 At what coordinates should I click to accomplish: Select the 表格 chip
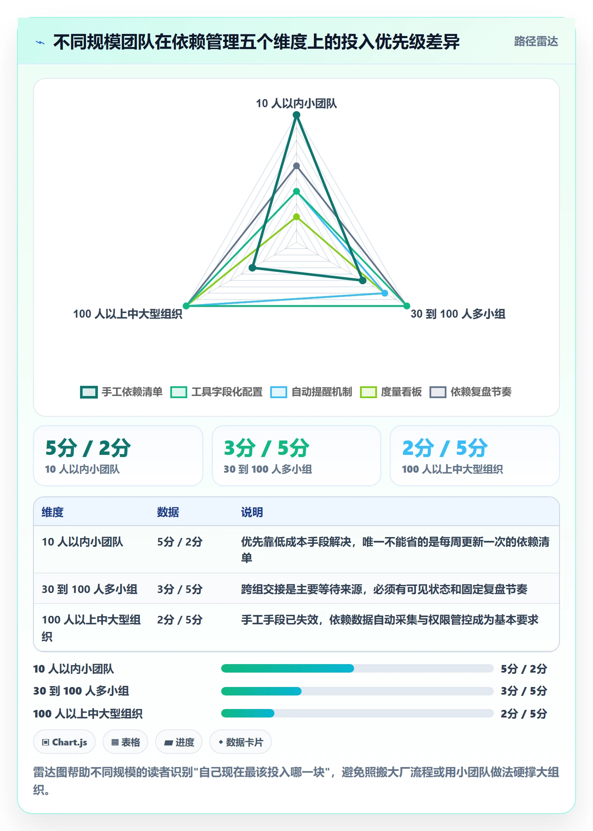click(125, 742)
